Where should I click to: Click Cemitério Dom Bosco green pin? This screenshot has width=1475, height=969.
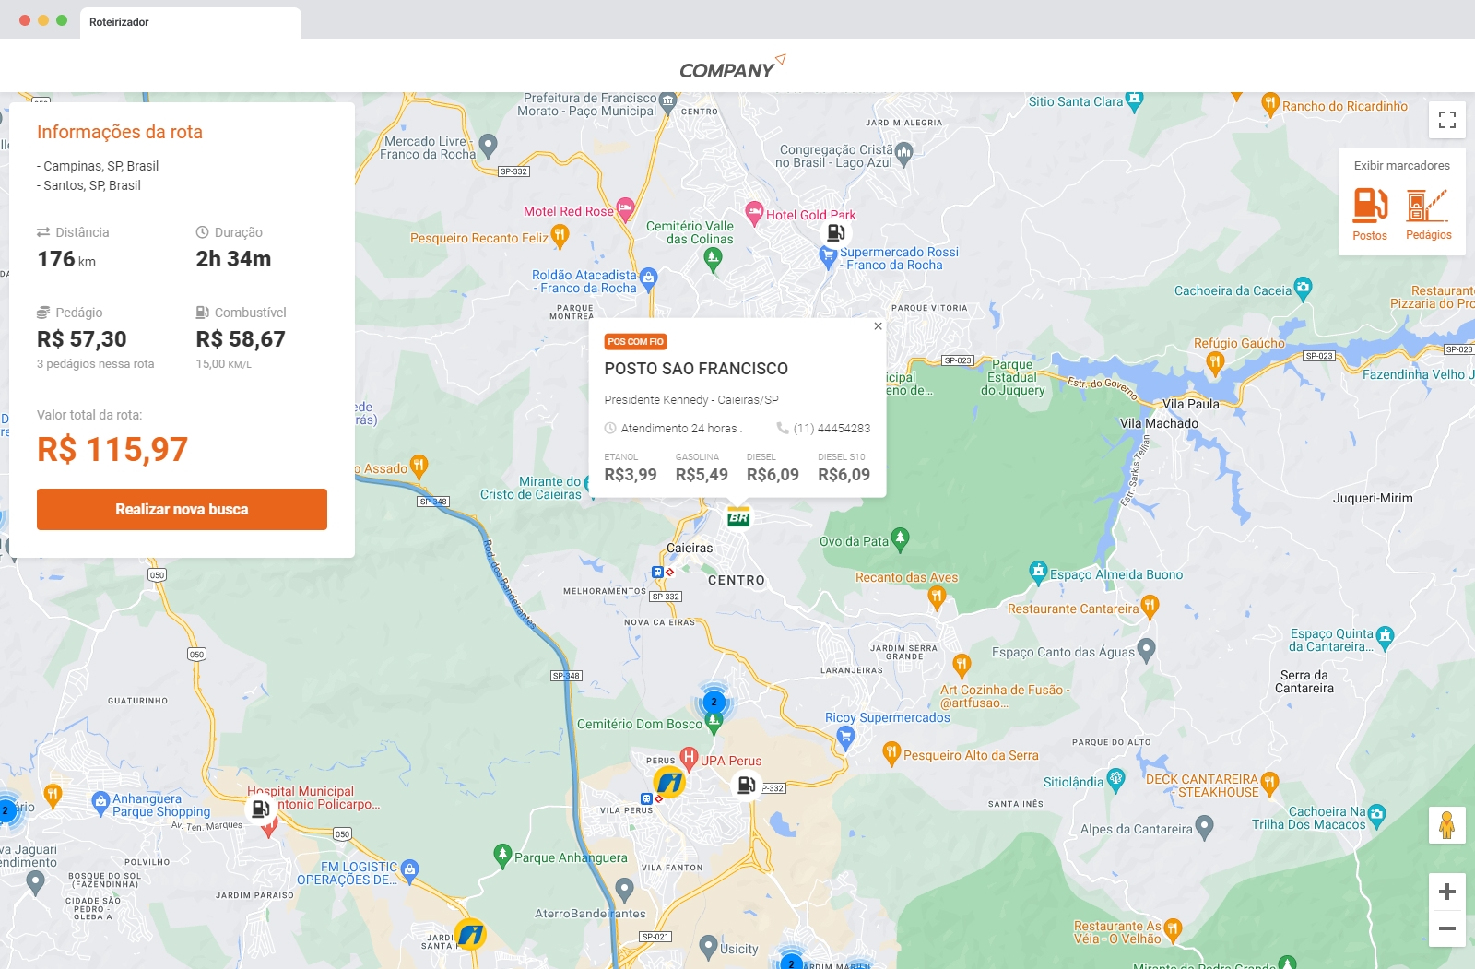(x=714, y=725)
